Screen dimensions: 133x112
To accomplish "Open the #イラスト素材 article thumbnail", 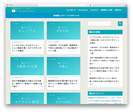I will pos(27,98).
